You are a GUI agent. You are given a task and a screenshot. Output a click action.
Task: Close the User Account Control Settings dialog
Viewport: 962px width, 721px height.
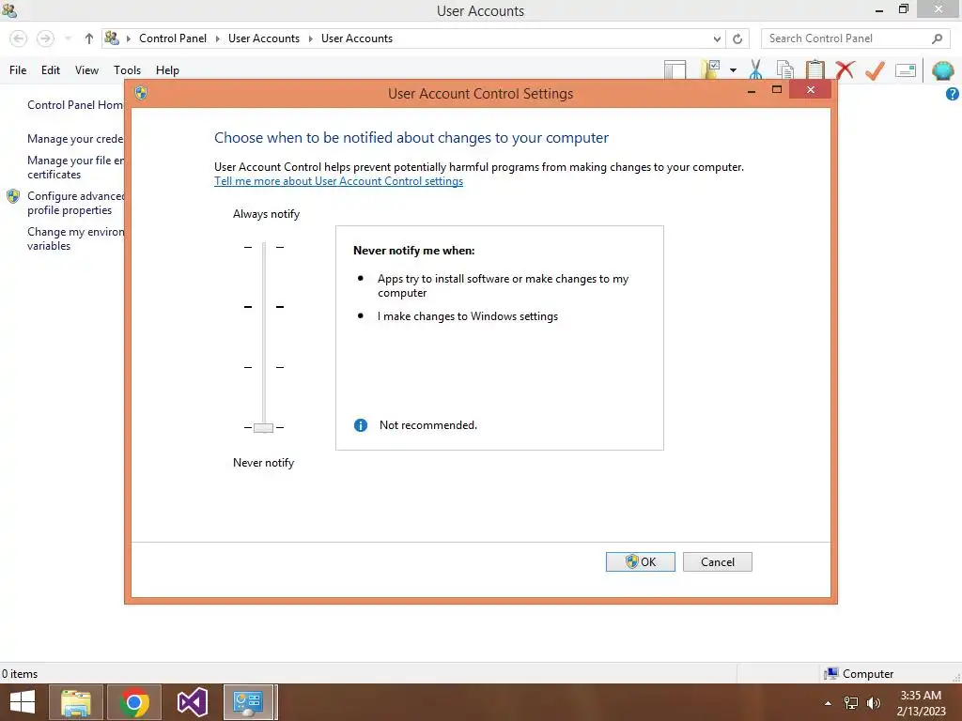click(811, 89)
